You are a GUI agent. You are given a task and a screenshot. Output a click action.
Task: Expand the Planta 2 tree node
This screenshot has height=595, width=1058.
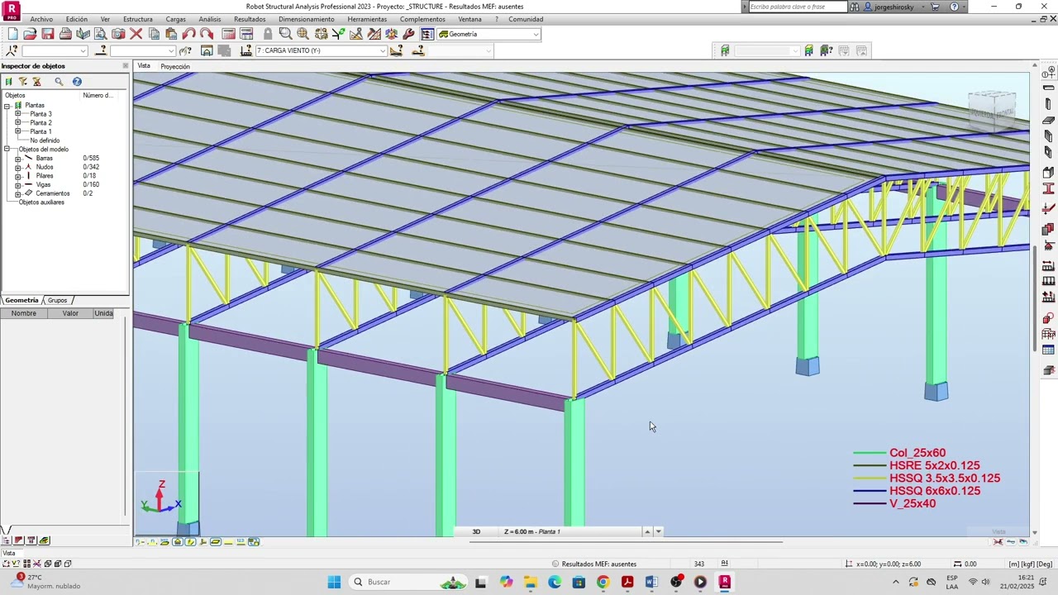click(18, 122)
